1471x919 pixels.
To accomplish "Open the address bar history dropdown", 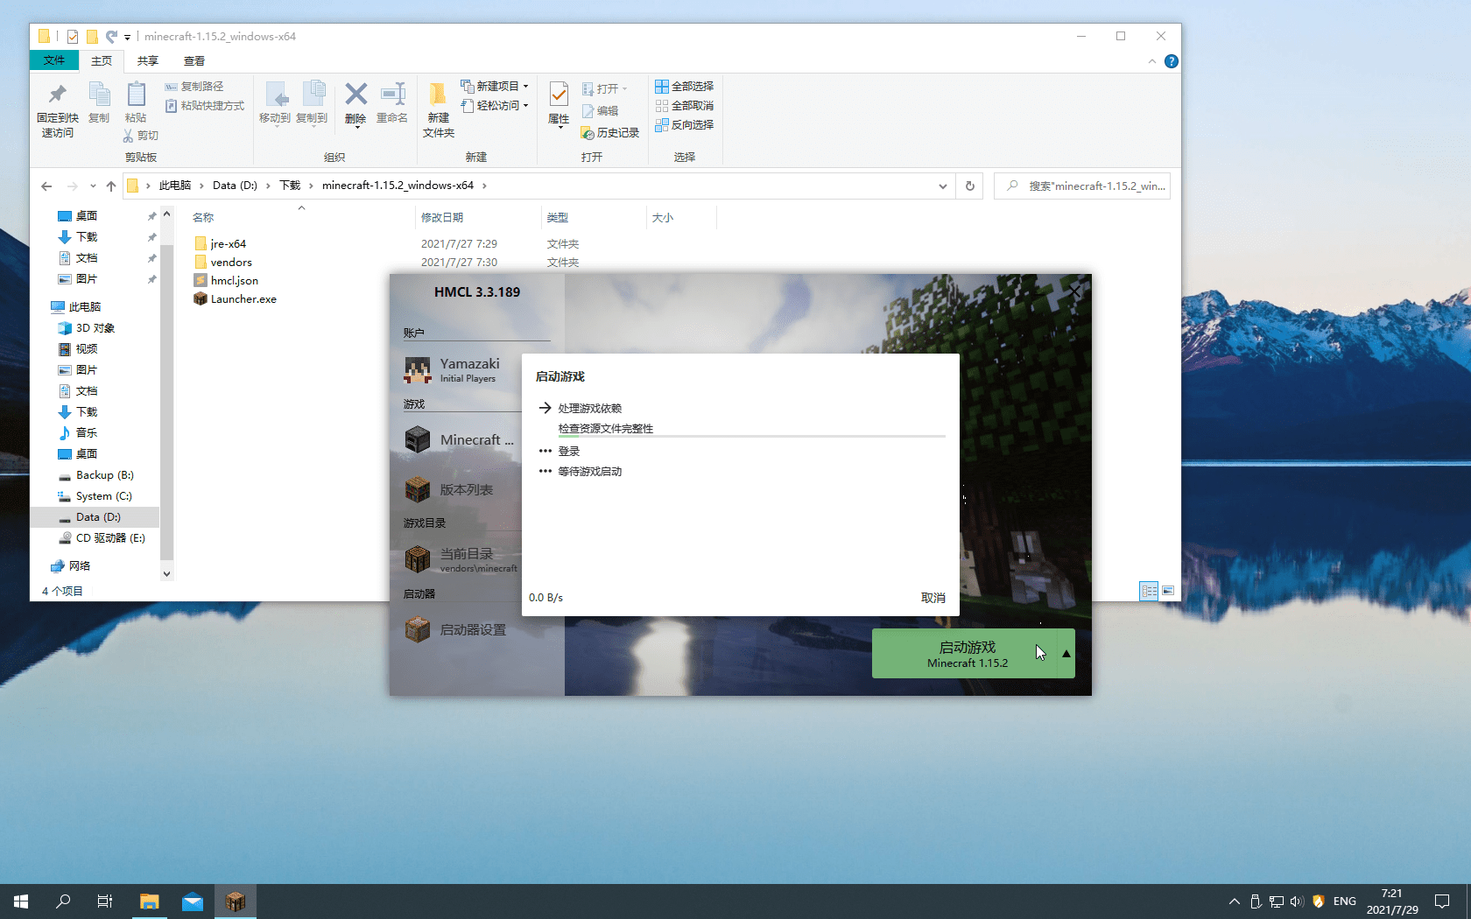I will tap(942, 186).
